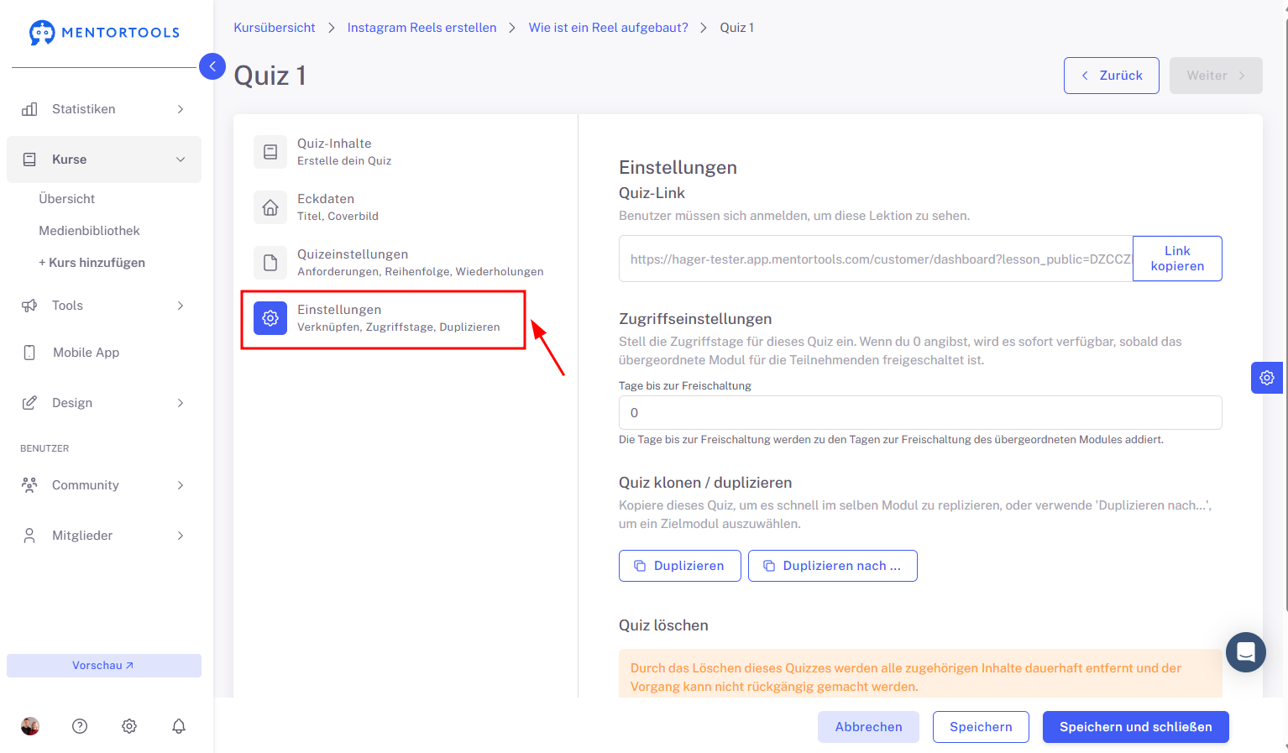Go to Kursübersicht breadcrumb link
The image size is (1288, 753).
coord(275,28)
